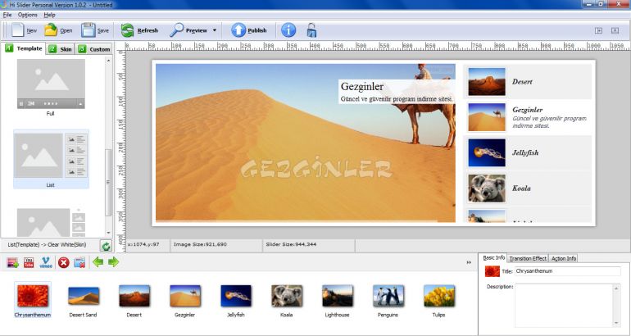
Task: Open the Action Info tab
Action: 564,258
